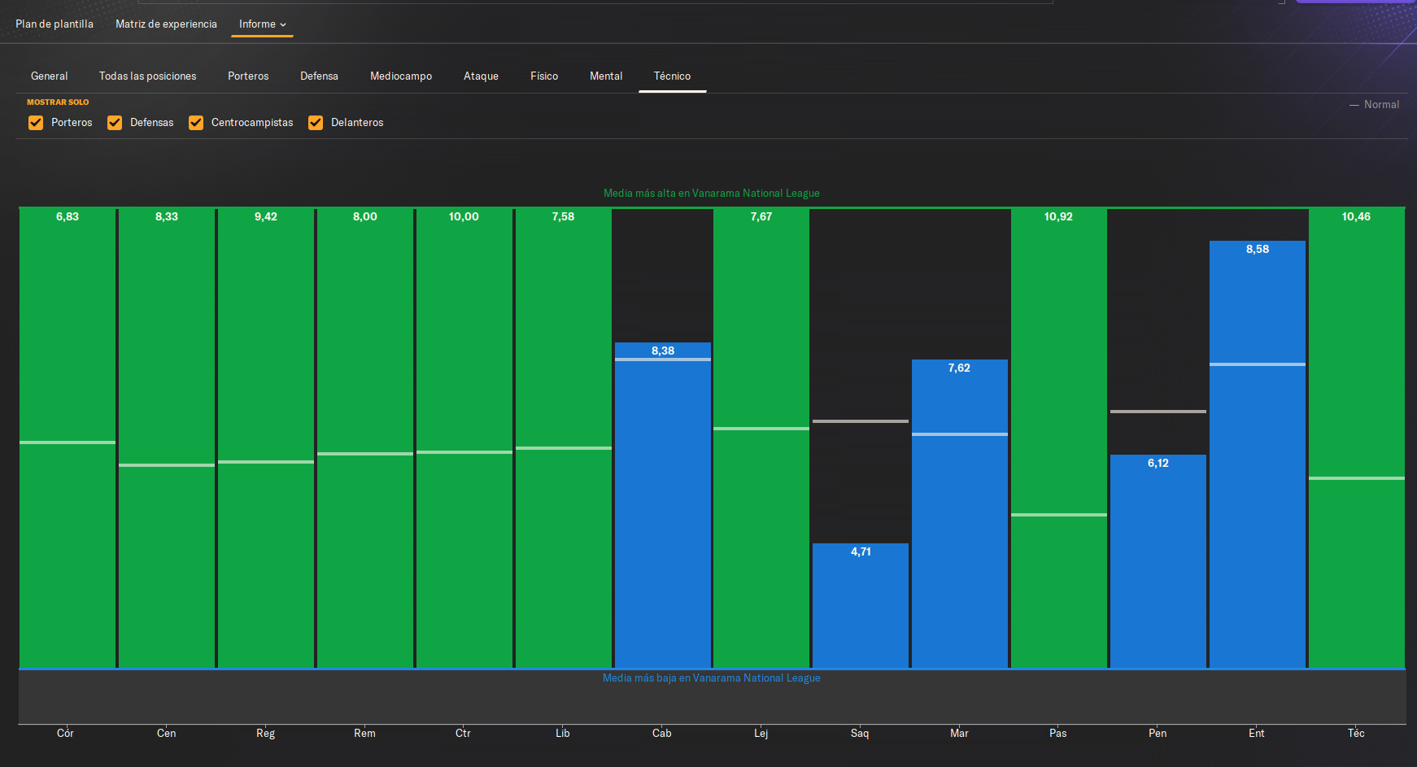
Task: Switch to Matriz de experiencia tab
Action: [x=166, y=24]
